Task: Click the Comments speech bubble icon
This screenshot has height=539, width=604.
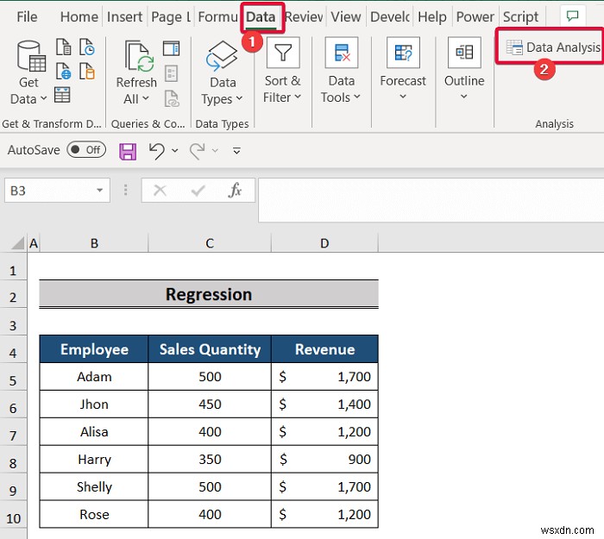Action: [572, 16]
